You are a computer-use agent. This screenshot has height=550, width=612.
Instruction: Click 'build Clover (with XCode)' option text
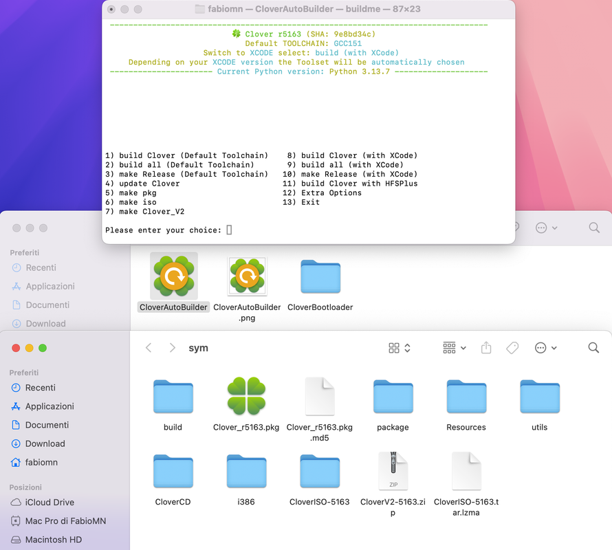(359, 155)
